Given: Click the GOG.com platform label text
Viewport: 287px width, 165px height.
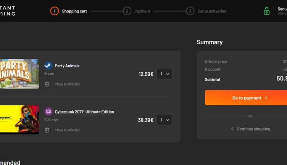Looking at the screenshot, I should (x=51, y=120).
